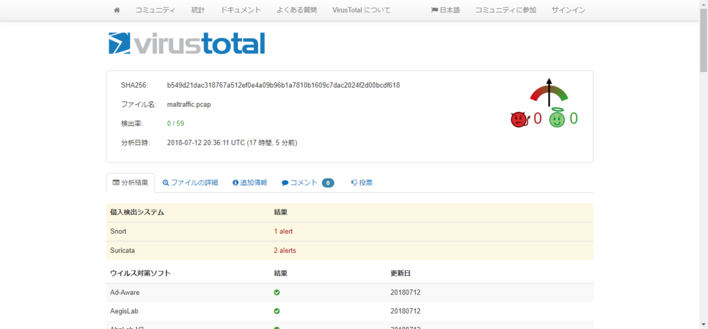Click Suricata 2 alerts result
708x329 pixels.
pyautogui.click(x=285, y=250)
